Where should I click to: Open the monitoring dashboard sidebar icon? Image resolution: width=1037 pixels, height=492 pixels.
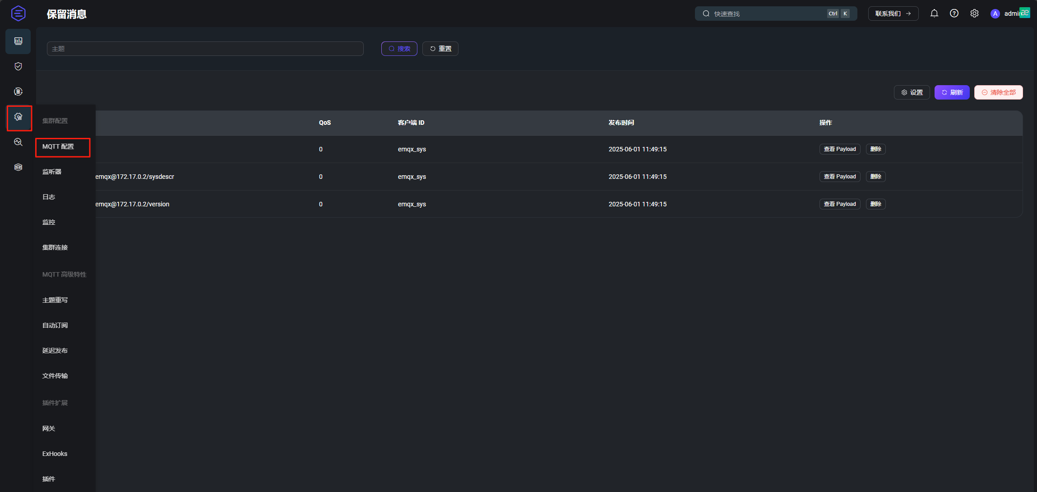click(18, 41)
